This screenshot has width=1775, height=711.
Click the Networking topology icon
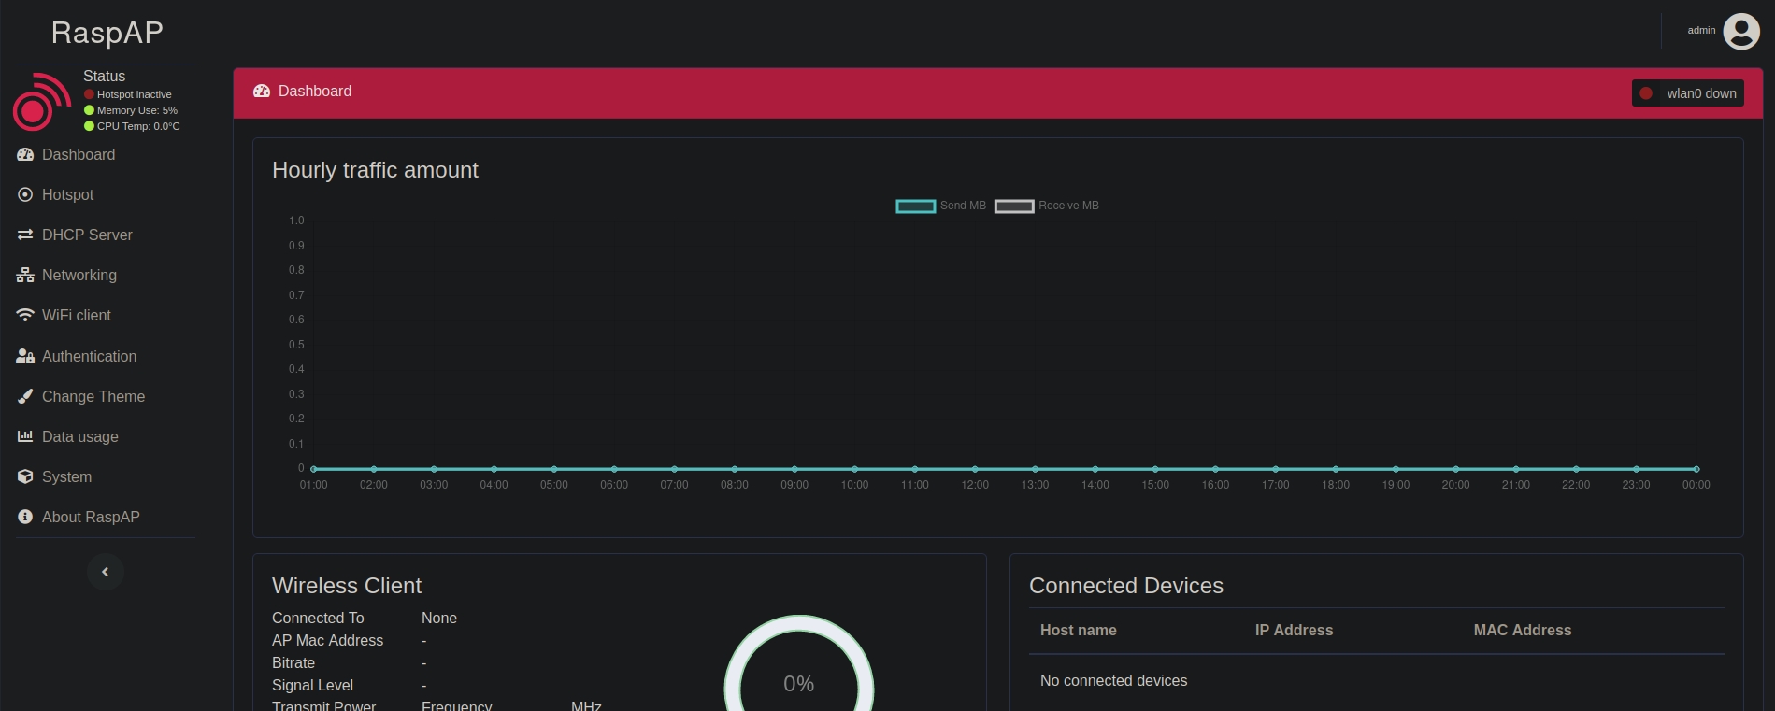pyautogui.click(x=25, y=276)
